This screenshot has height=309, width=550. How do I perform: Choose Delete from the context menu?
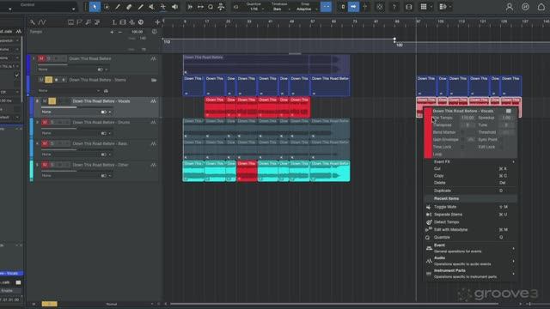[470, 183]
